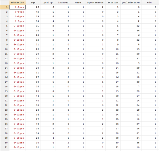Select the edu column header
The image size is (159, 151).
149,3
